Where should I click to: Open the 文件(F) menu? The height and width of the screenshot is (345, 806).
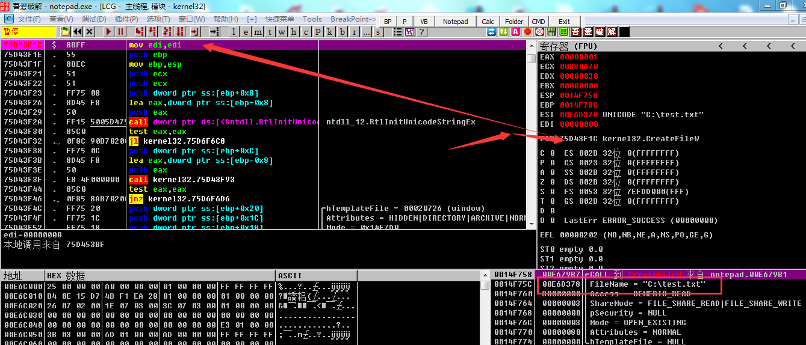pyautogui.click(x=29, y=19)
